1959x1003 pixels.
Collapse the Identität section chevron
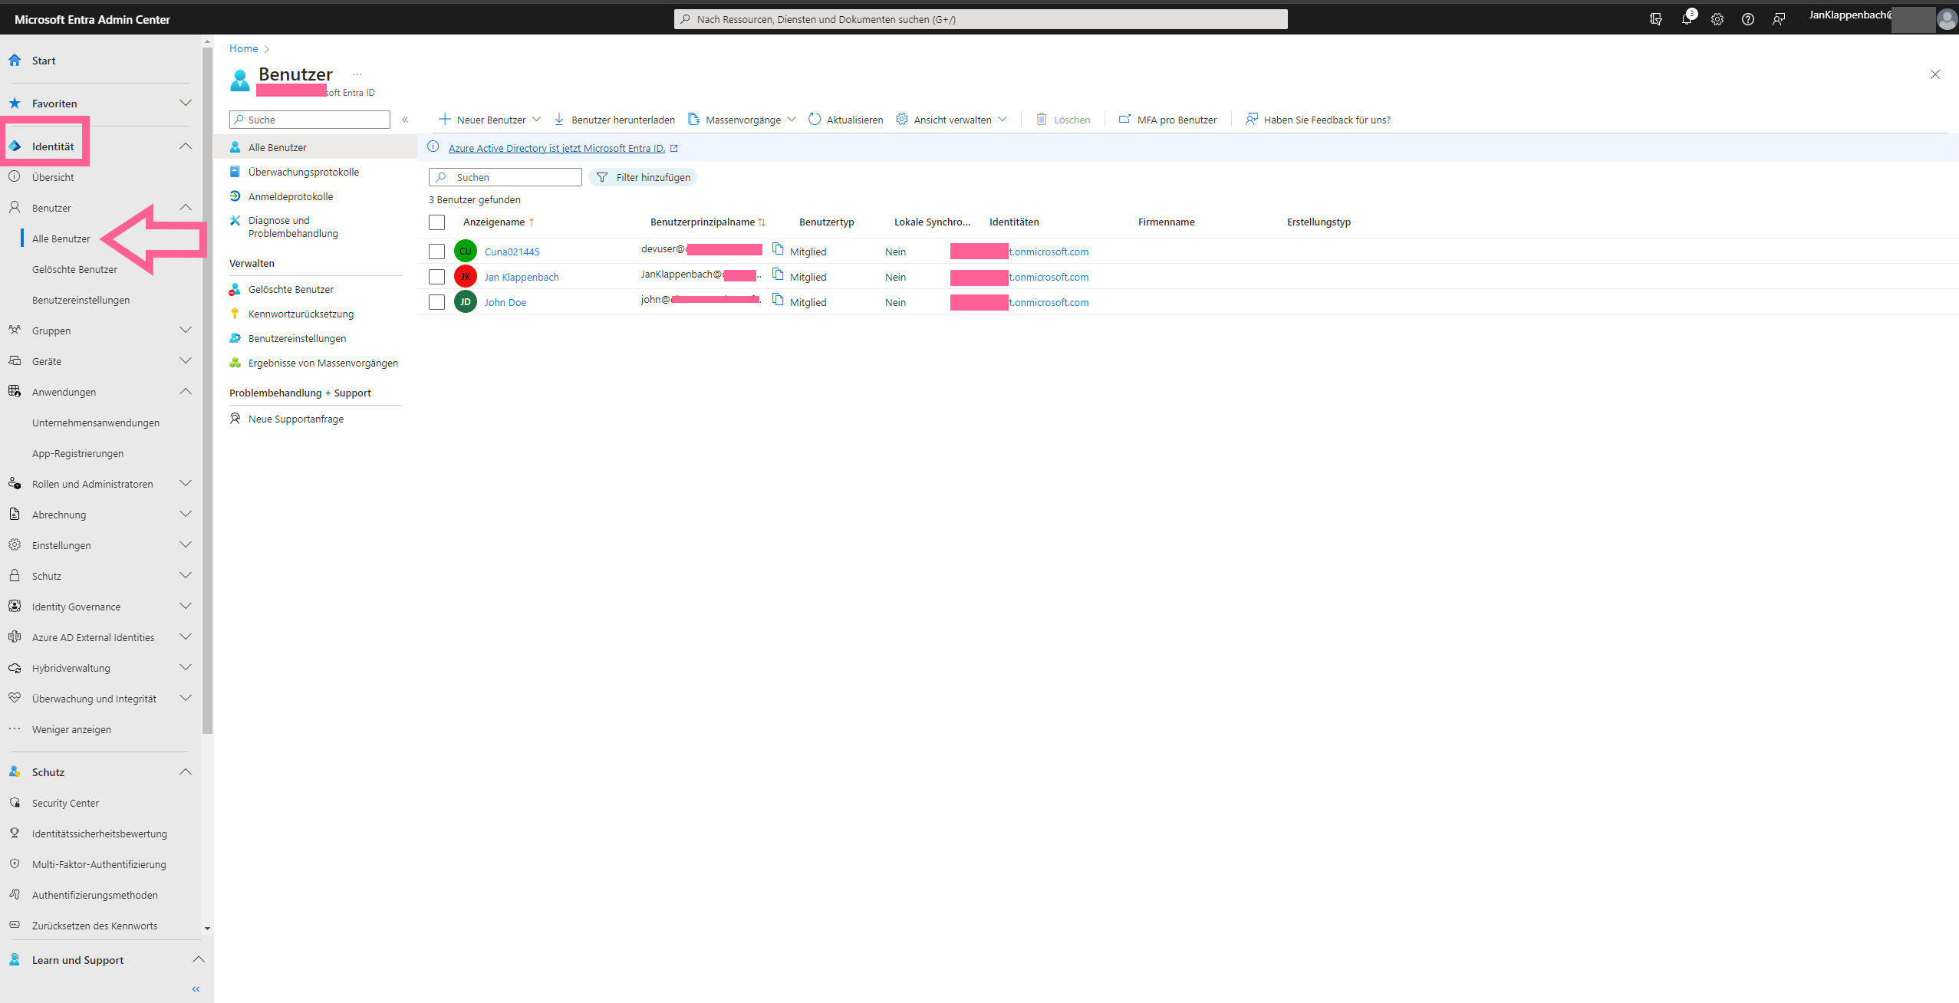185,146
